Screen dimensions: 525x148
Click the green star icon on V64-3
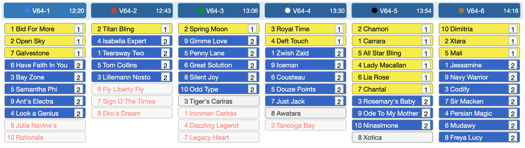(x=201, y=11)
